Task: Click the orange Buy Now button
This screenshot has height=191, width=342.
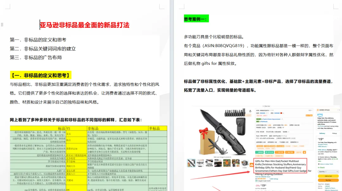Action: 328,180
